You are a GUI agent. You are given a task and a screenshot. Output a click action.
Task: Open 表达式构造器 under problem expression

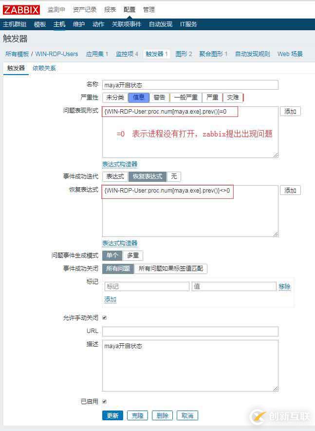pyautogui.click(x=120, y=164)
